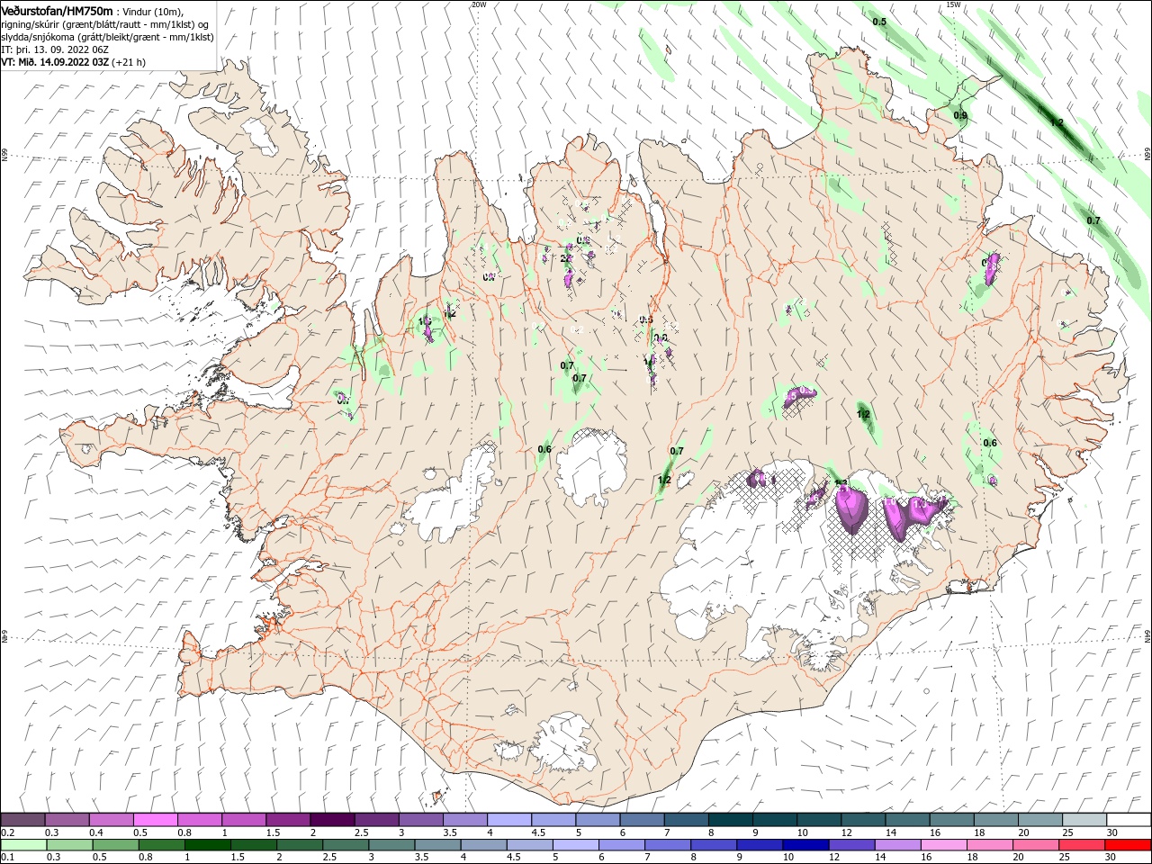Choose the dark teal 8 swatch in upper legend row

tap(731, 820)
